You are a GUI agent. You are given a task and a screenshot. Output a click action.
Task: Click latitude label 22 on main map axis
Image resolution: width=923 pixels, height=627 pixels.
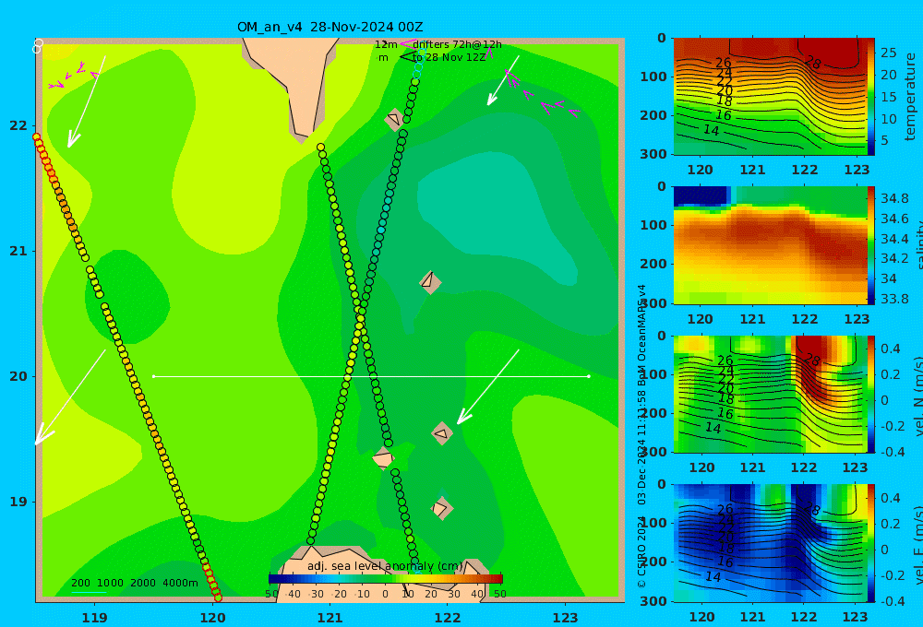pyautogui.click(x=18, y=125)
